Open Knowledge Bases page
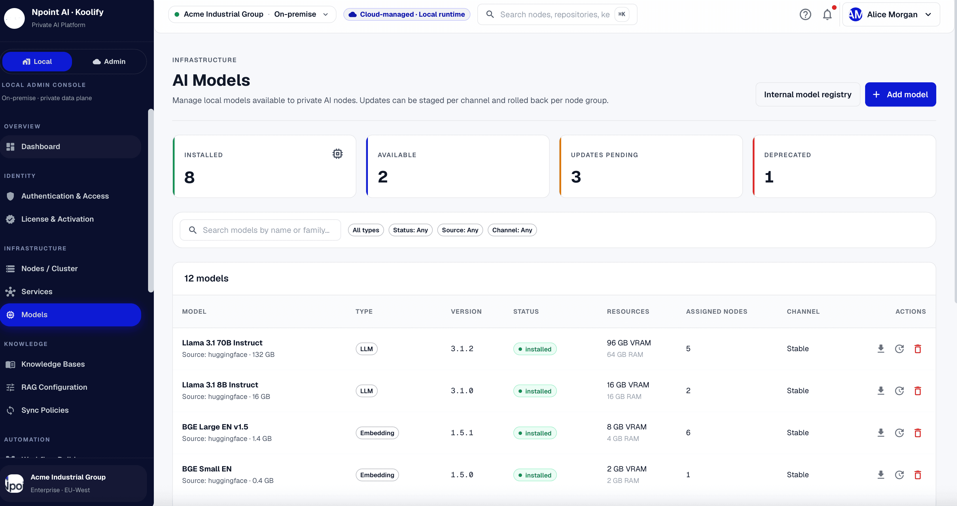This screenshot has height=506, width=957. coord(71,364)
